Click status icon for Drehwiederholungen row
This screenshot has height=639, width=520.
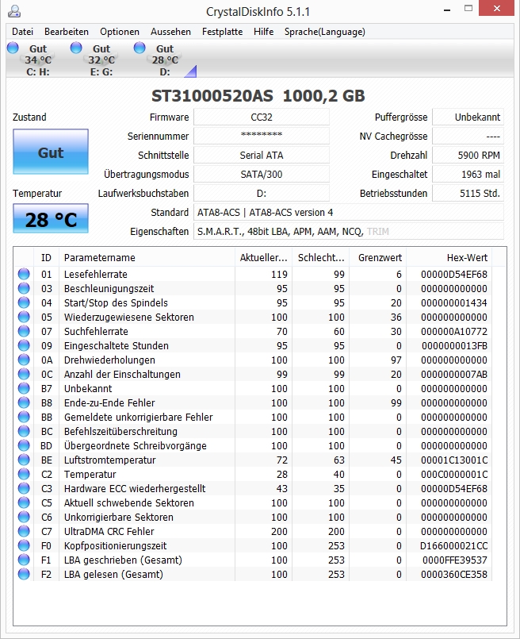[24, 360]
